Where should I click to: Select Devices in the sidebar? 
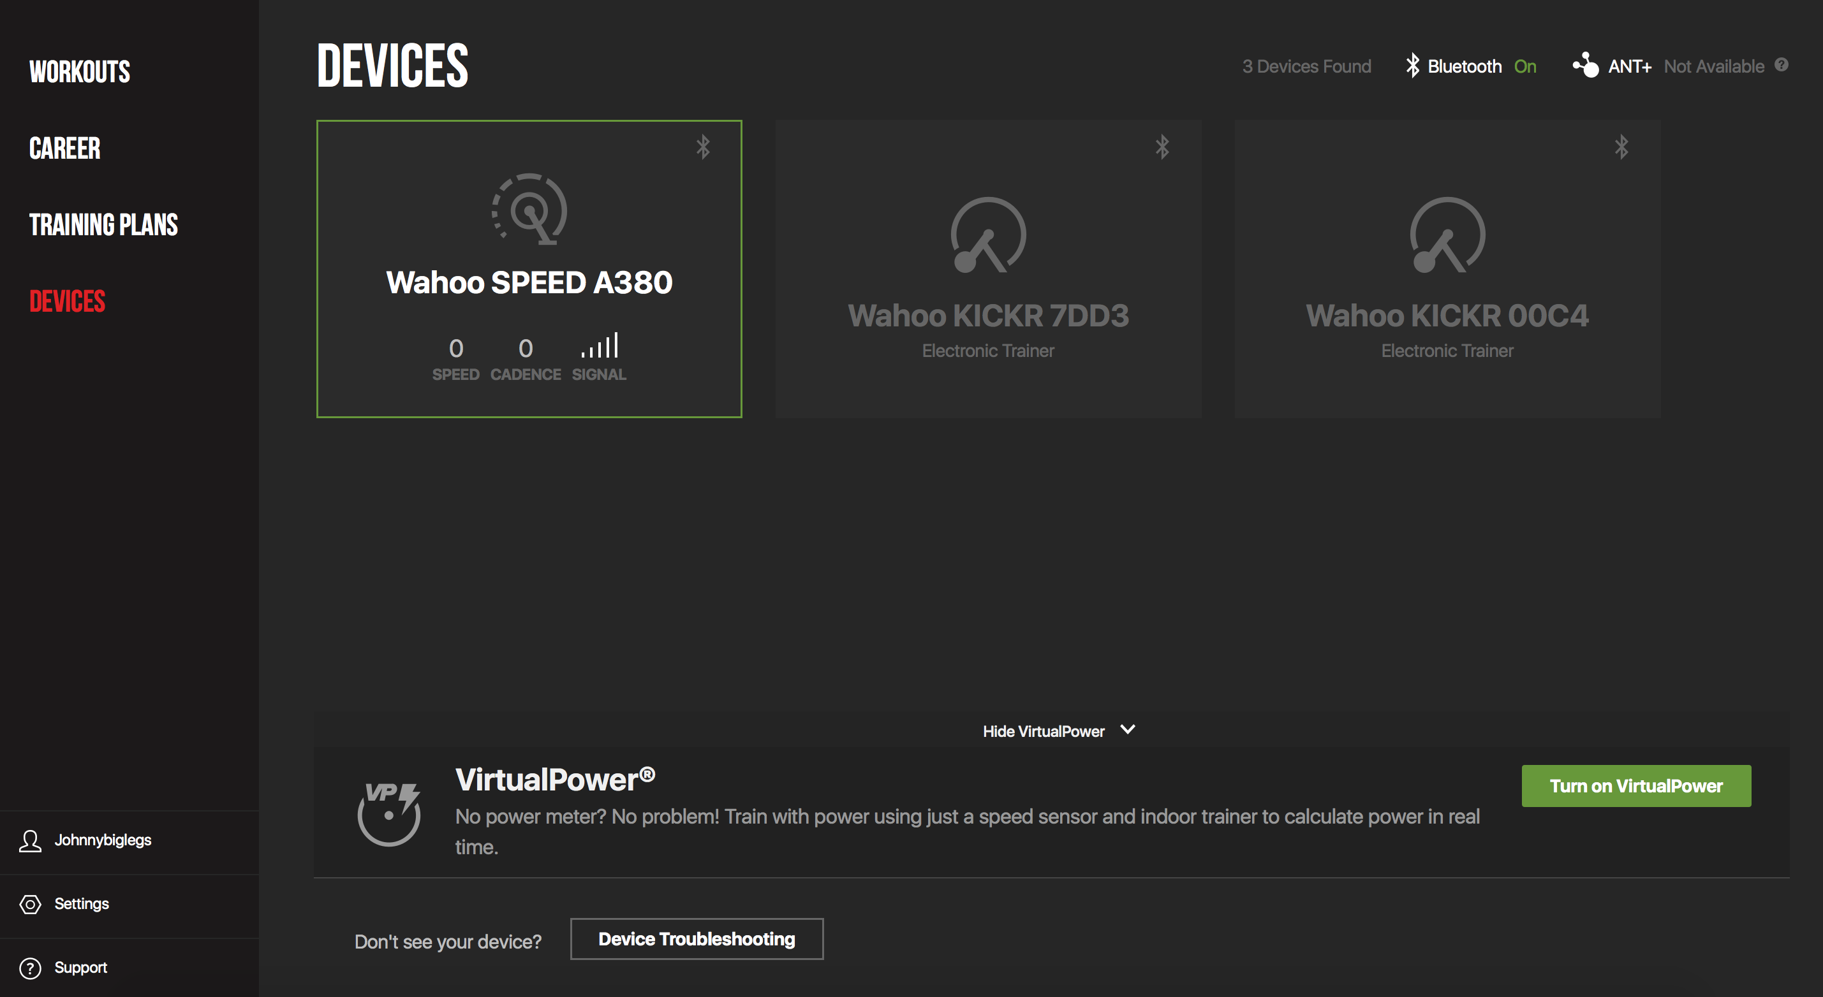point(67,302)
